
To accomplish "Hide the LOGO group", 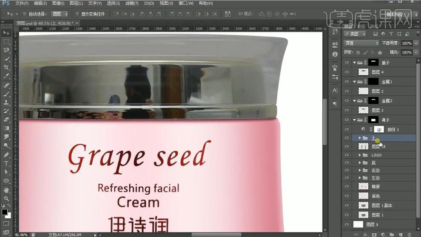I will tap(347, 155).
